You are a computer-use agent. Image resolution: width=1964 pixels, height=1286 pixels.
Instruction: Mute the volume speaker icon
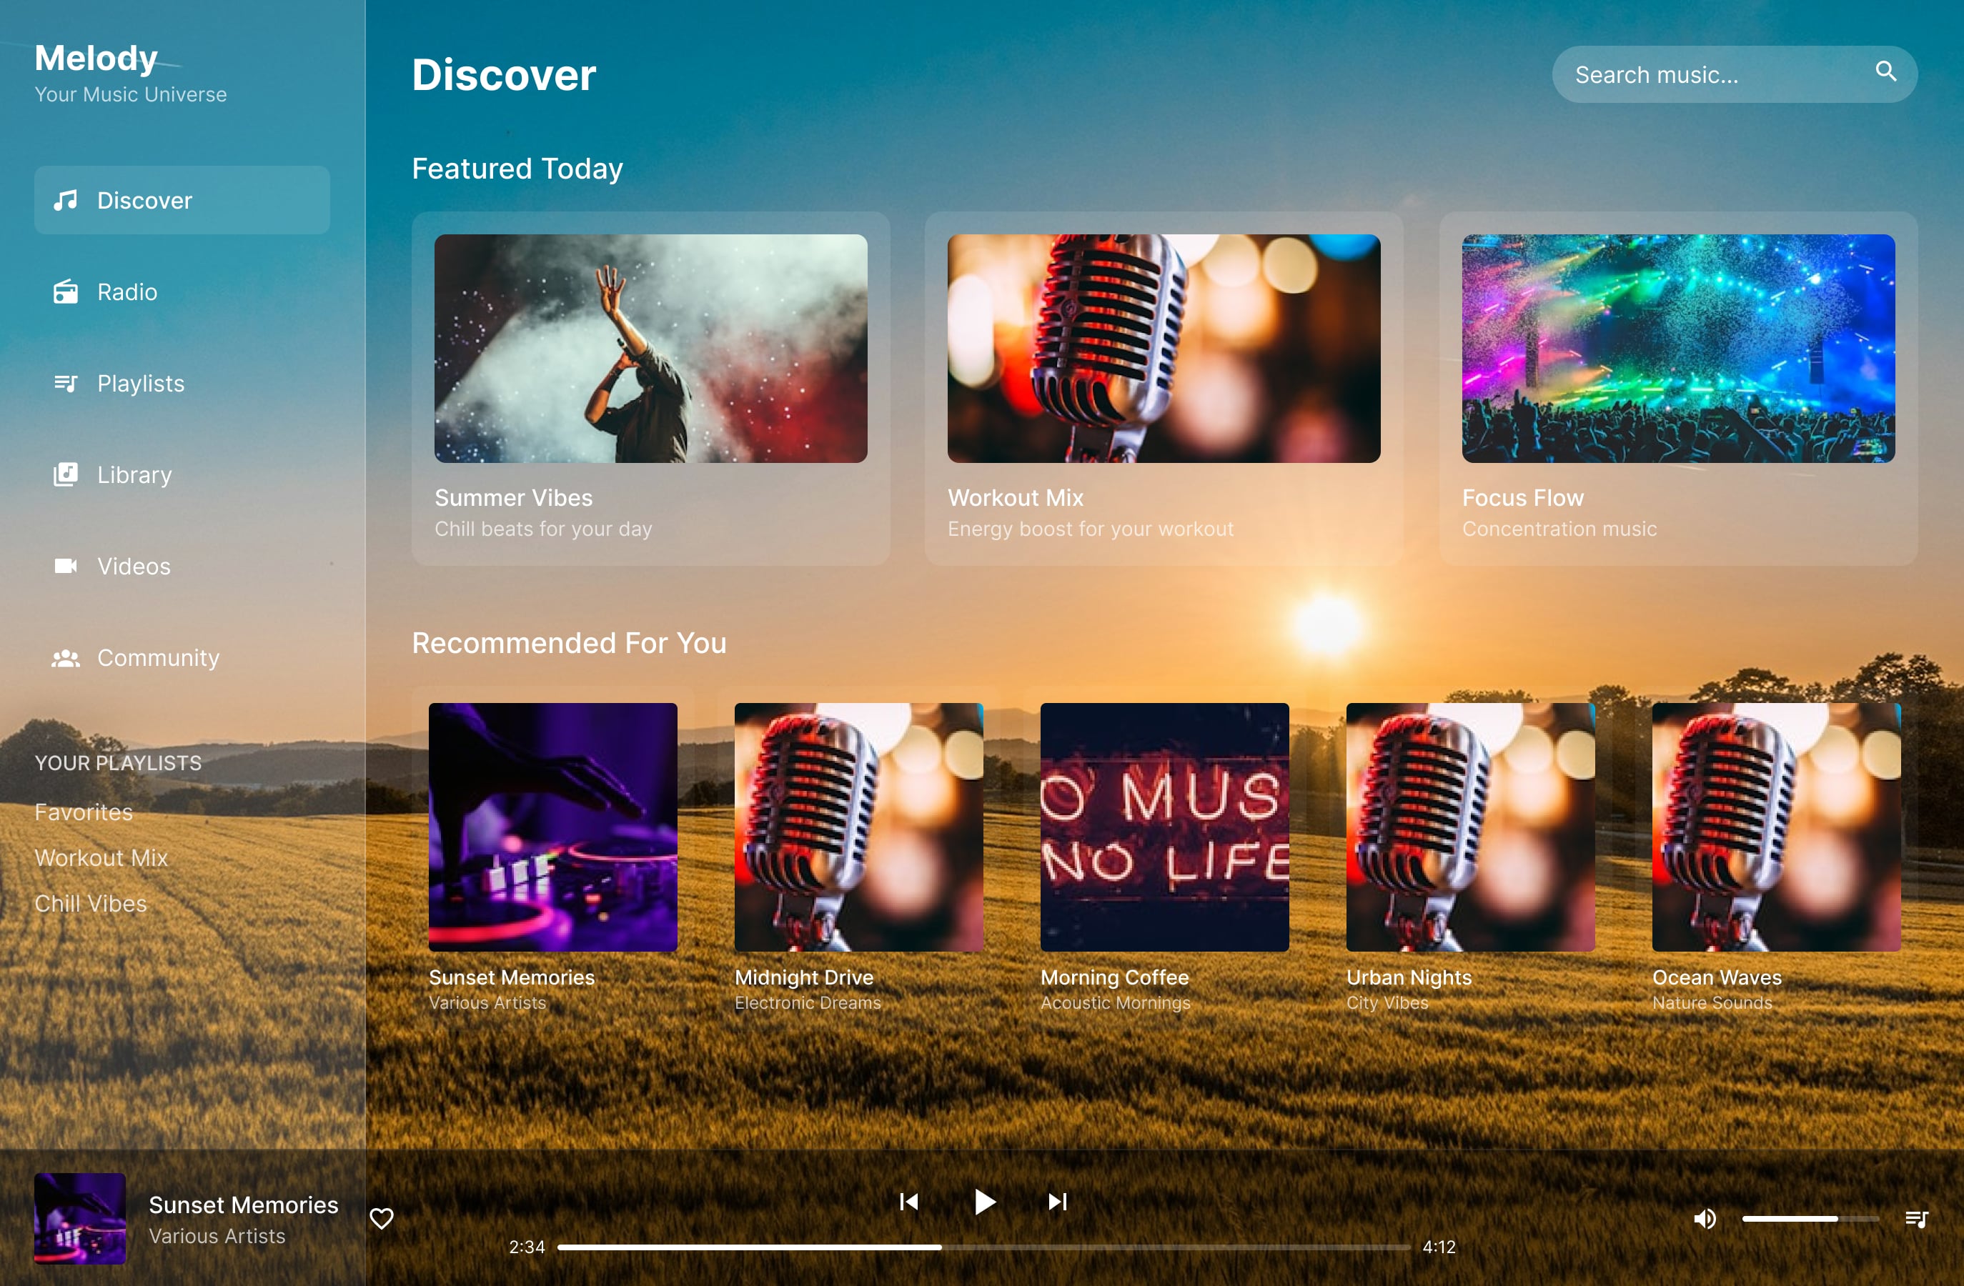pyautogui.click(x=1705, y=1218)
